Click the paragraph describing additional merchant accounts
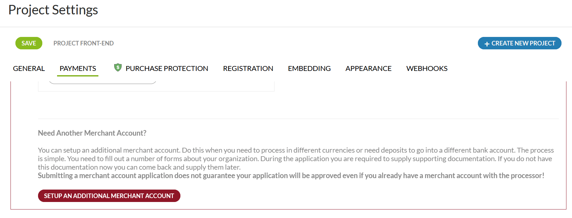572x218 pixels. tap(295, 159)
